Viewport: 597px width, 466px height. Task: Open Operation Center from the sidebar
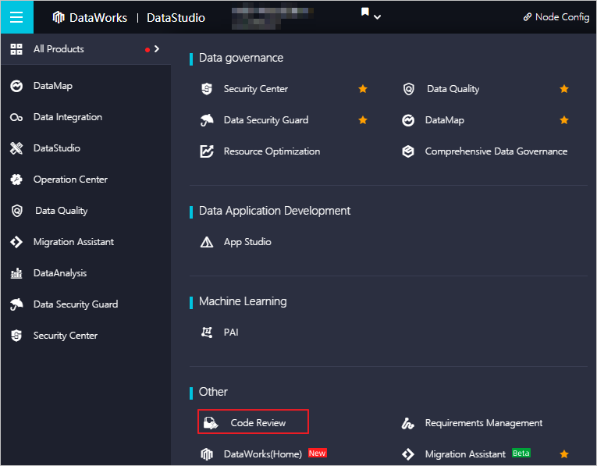coord(70,180)
